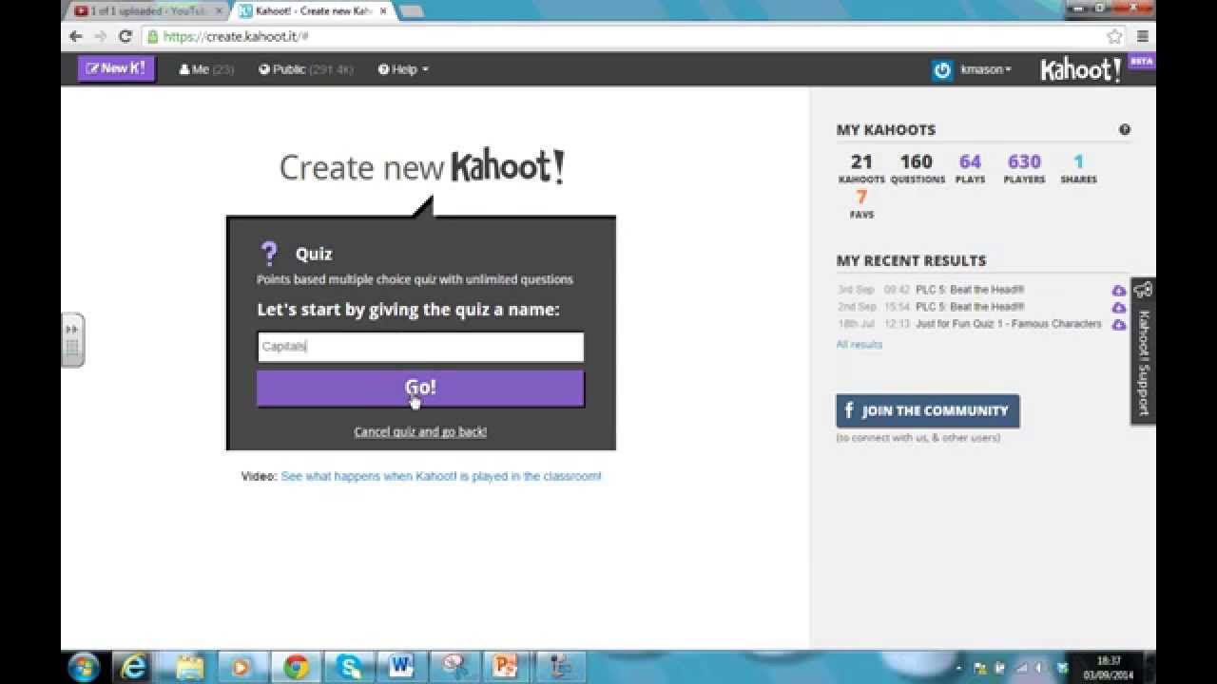The image size is (1217, 684).
Task: Click the quiz name input field
Action: [x=420, y=347]
